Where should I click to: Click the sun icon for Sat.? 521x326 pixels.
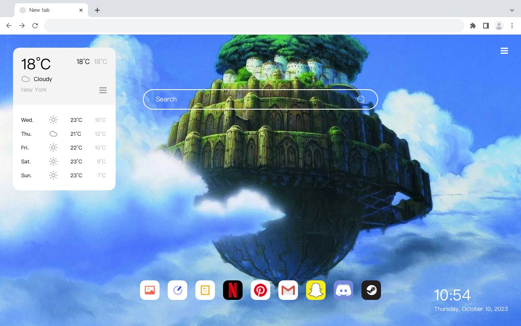pyautogui.click(x=53, y=161)
